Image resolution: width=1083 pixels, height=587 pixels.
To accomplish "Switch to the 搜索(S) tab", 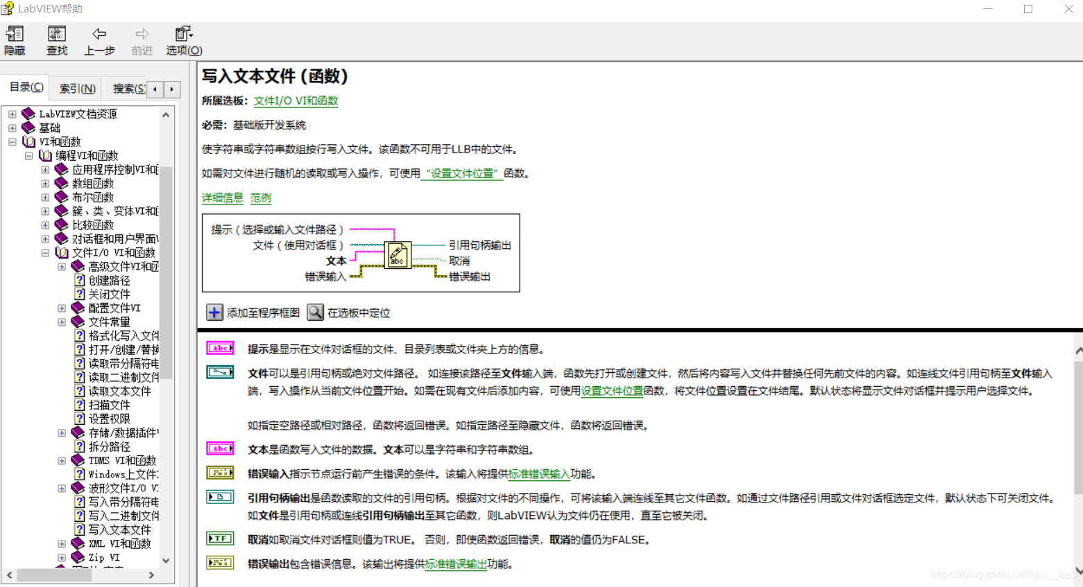I will click(x=128, y=89).
